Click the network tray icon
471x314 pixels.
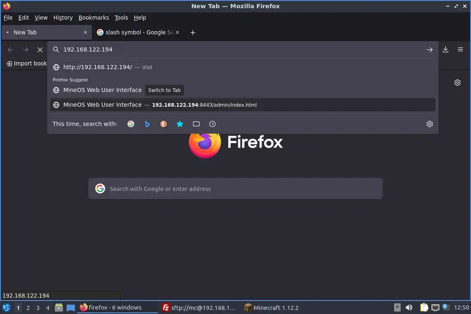(435, 307)
